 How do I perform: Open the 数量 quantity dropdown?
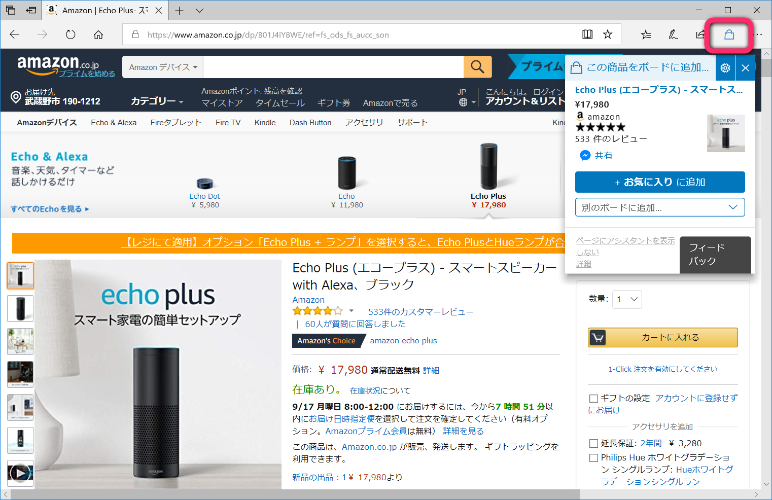click(627, 299)
